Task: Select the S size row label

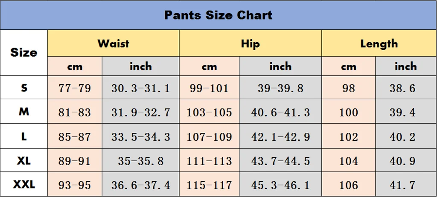Action: (x=24, y=88)
